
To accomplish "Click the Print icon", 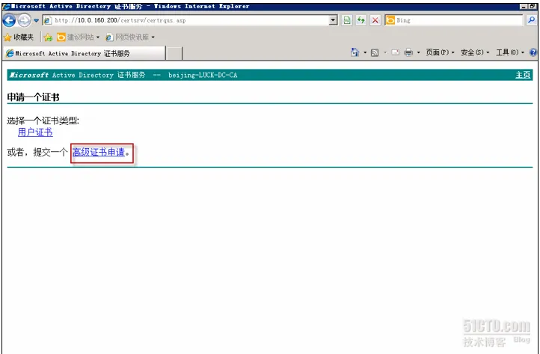I will coord(408,52).
